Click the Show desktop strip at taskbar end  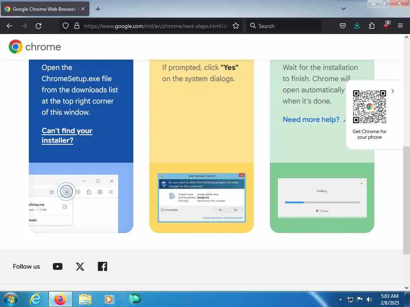point(407,299)
